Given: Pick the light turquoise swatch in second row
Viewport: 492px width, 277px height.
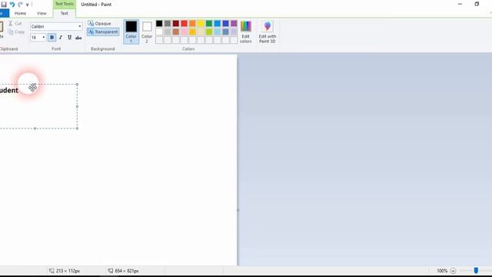Looking at the screenshot, I should (x=218, y=32).
